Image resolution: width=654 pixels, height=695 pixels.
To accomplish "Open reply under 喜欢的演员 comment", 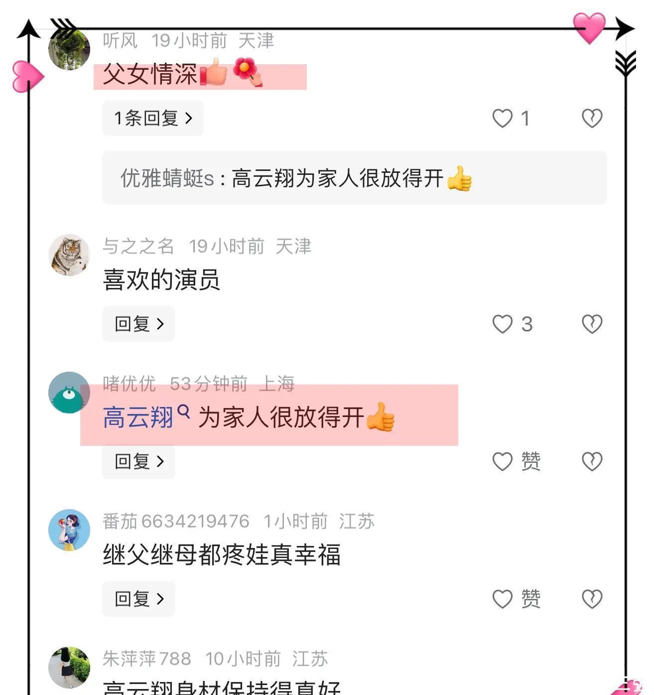I will click(138, 324).
